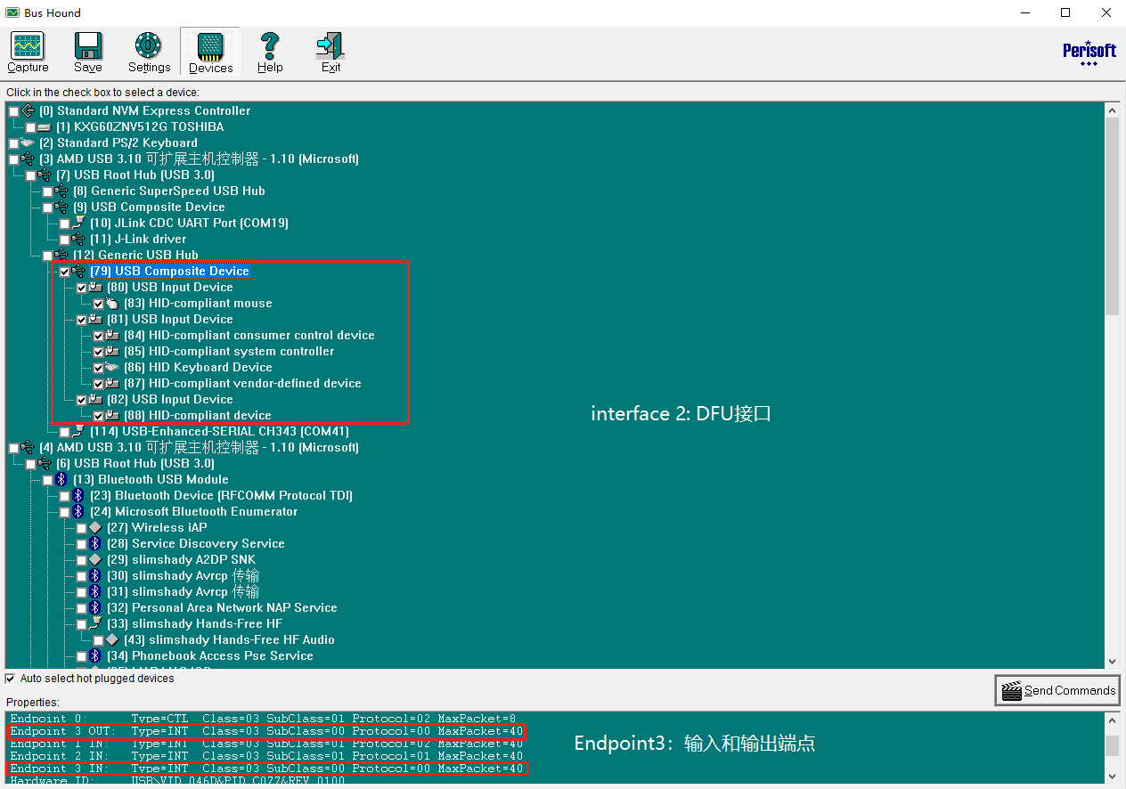Click the device tree scrollbar down arrow
This screenshot has width=1126, height=789.
point(1112,662)
